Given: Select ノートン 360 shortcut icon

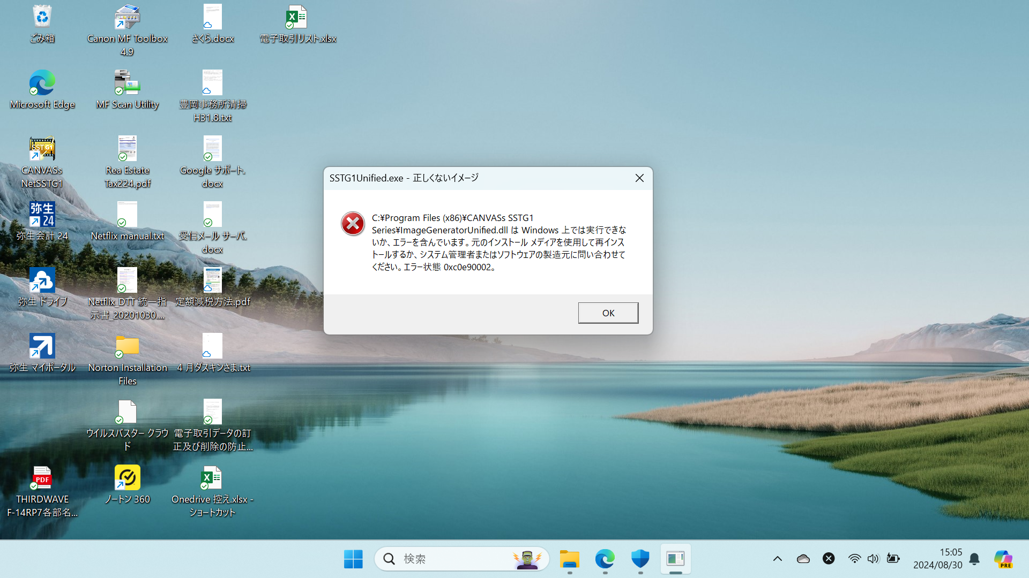Looking at the screenshot, I should [x=127, y=485].
